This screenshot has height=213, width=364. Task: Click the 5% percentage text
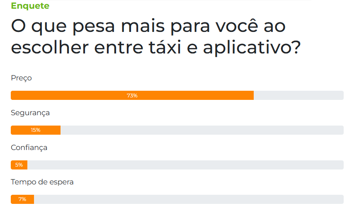(19, 165)
